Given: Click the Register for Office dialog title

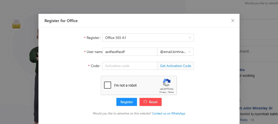Looking at the screenshot, I should coord(61,21).
